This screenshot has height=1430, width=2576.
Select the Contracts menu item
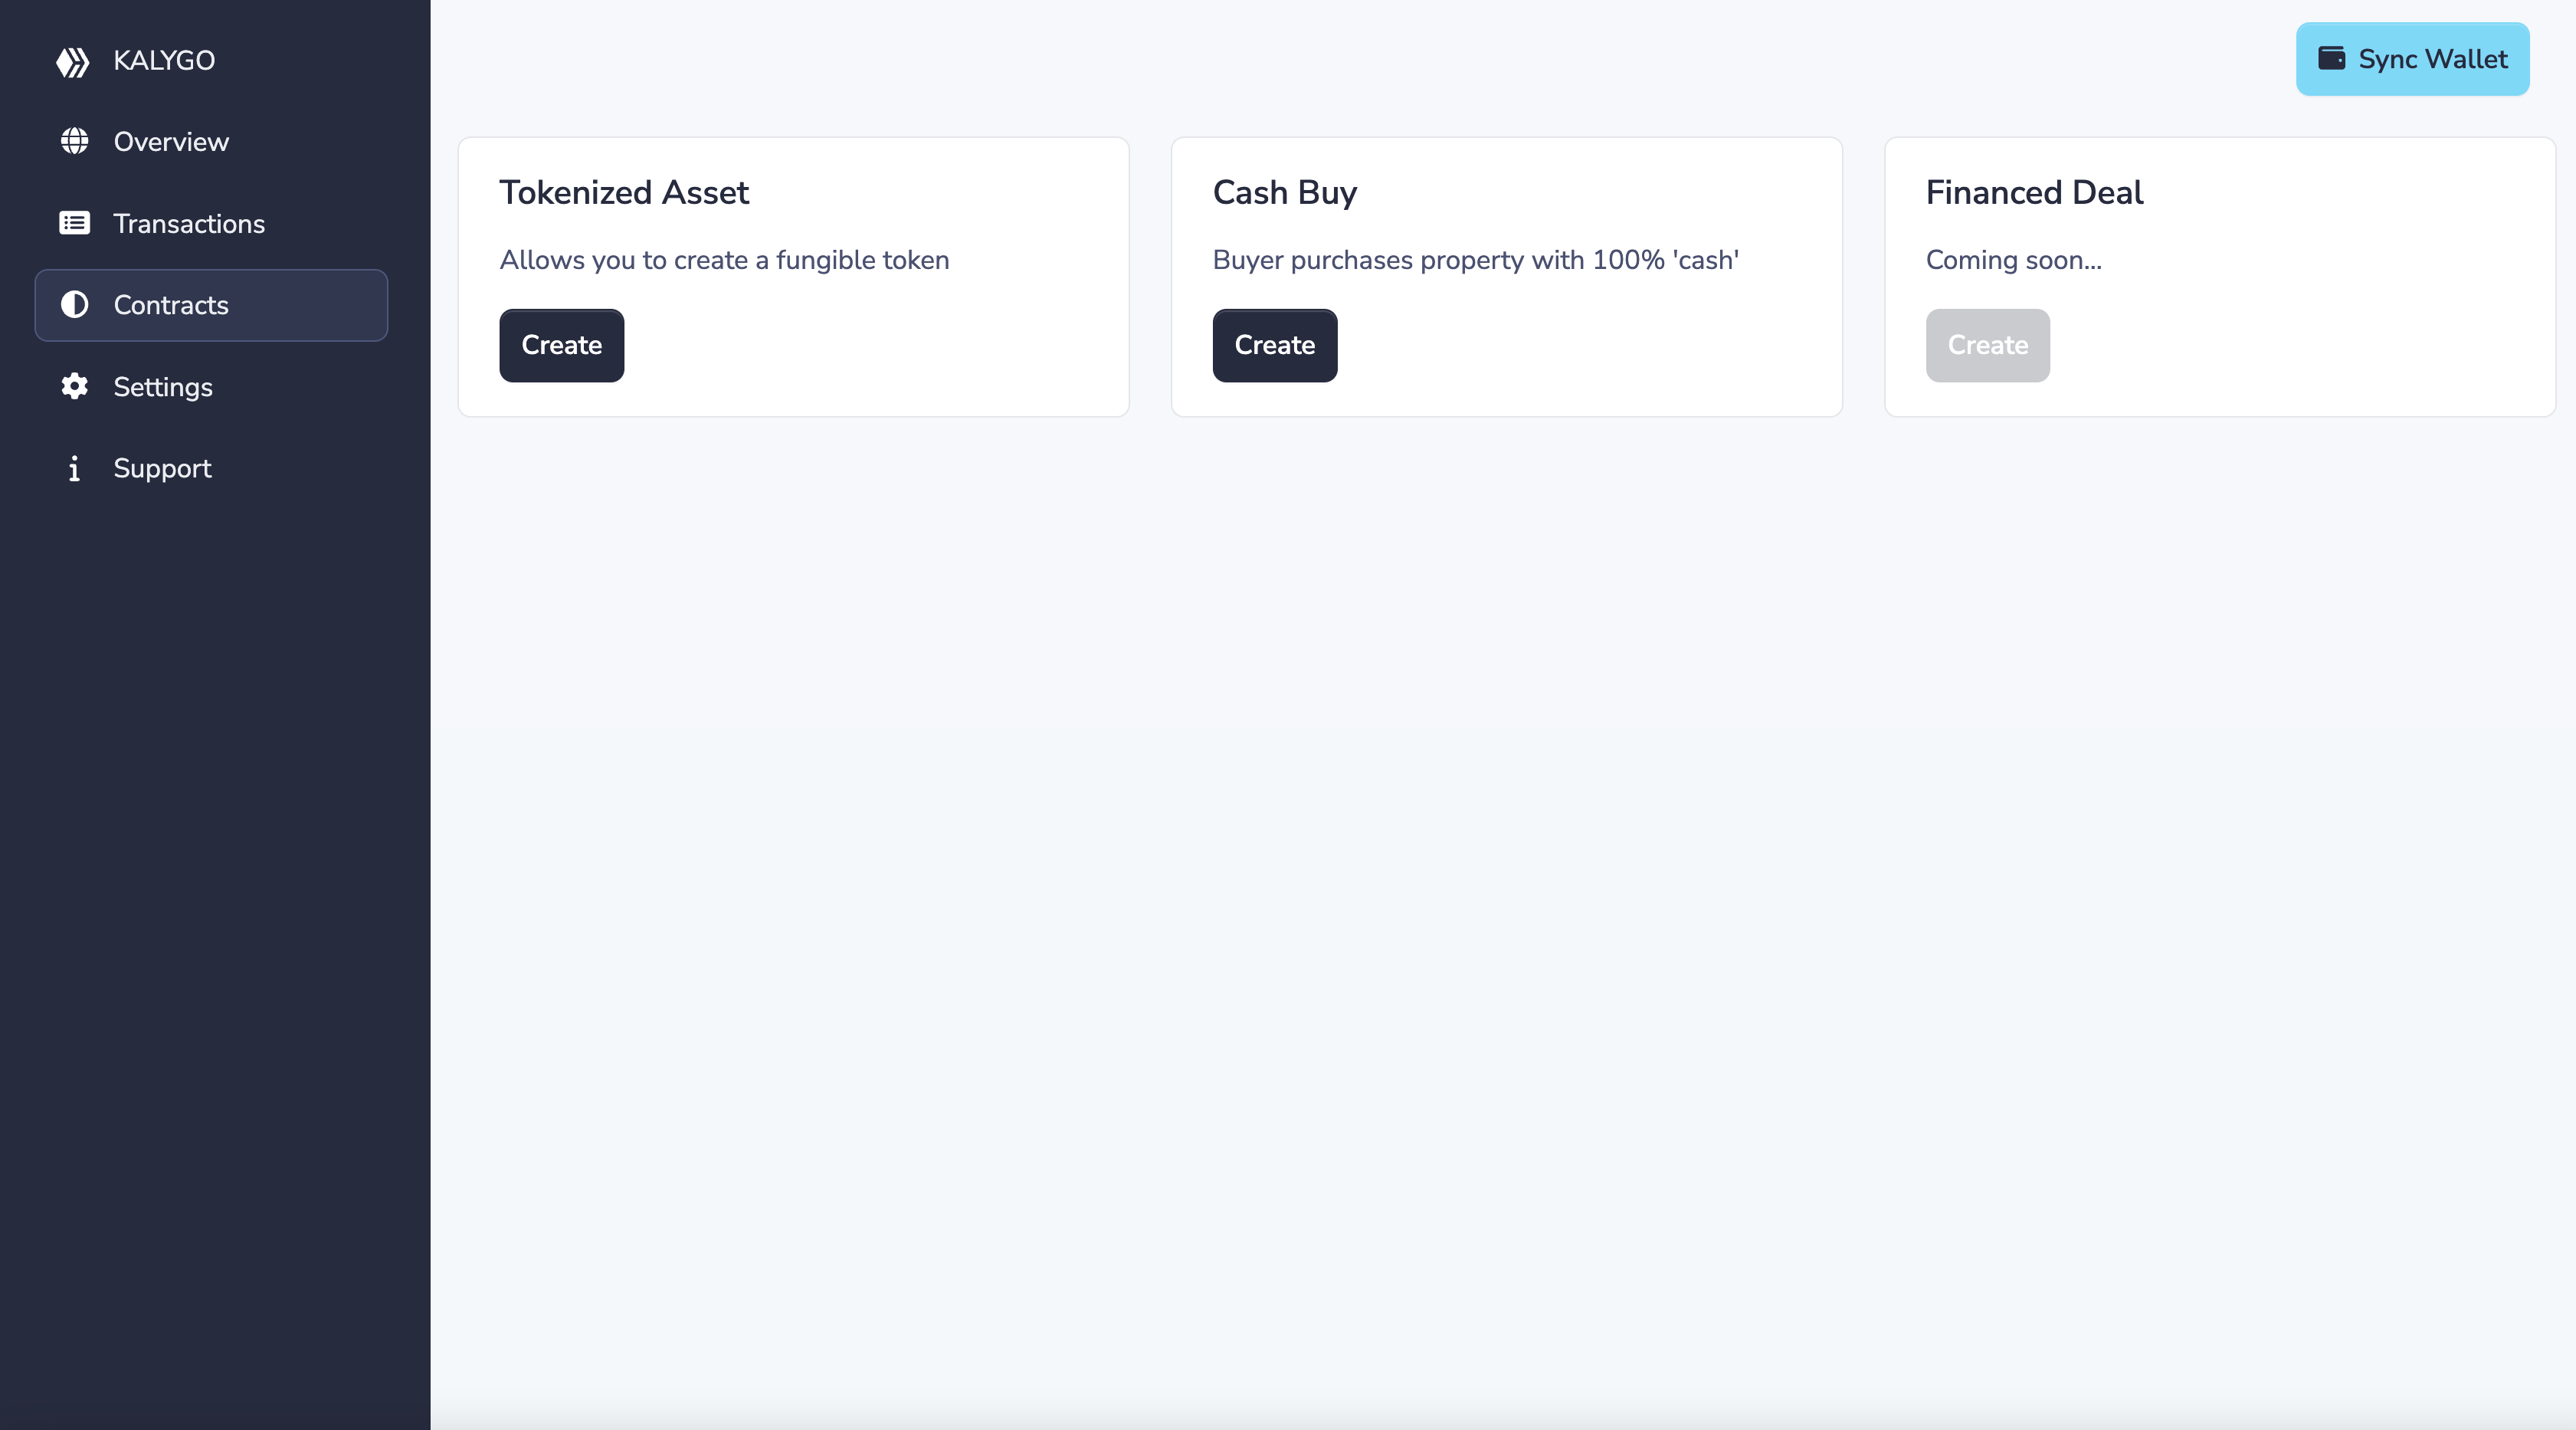pyautogui.click(x=211, y=305)
